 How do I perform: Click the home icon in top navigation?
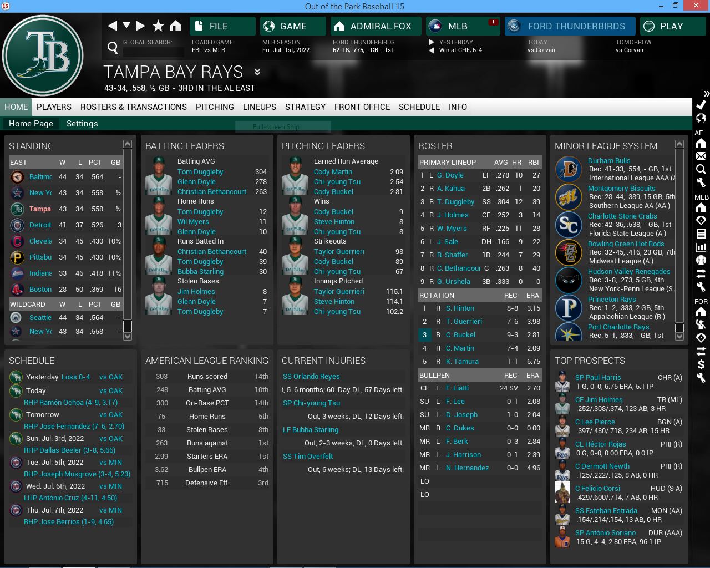tap(176, 26)
